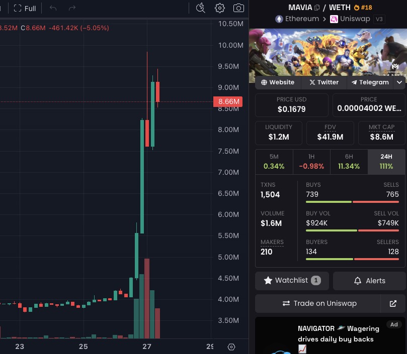Viewport: 407px width, 354px height.
Task: Click the SELLS 765 count
Action: pos(392,194)
